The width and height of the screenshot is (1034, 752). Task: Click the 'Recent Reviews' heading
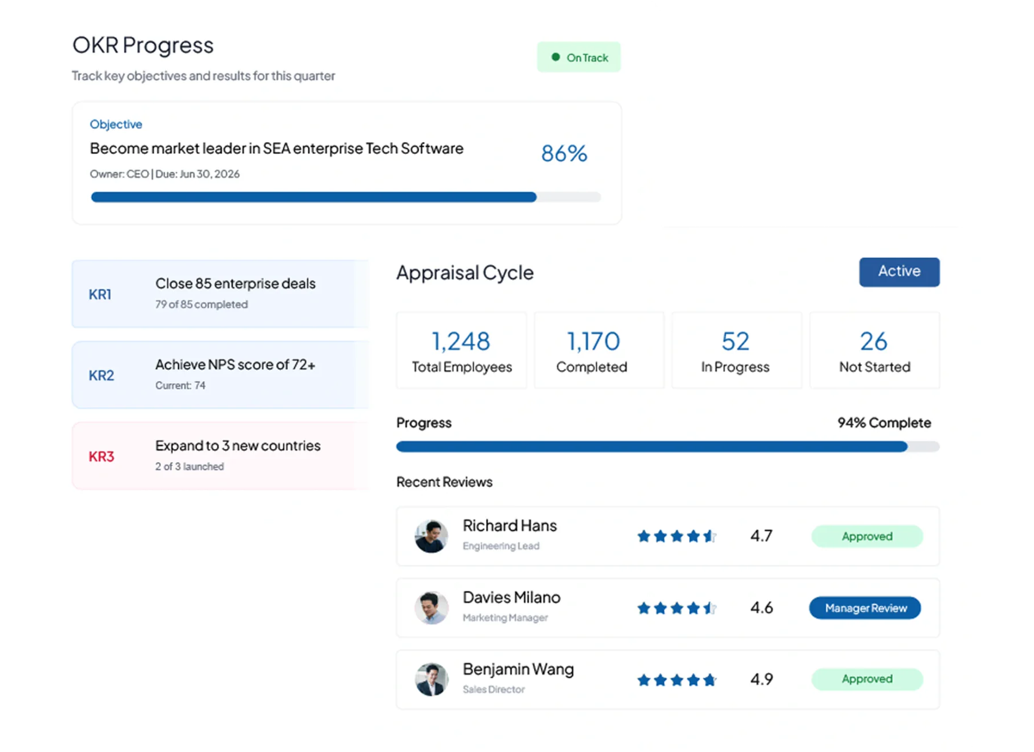tap(444, 482)
